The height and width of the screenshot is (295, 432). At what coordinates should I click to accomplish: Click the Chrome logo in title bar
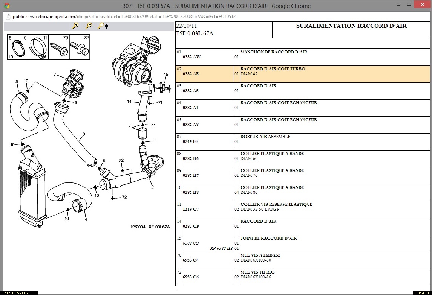(x=6, y=6)
